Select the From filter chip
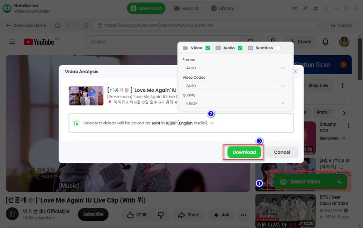The image size is (363, 228). point(324,112)
